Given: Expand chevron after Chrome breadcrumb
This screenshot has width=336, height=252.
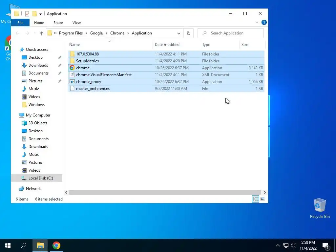Looking at the screenshot, I should pyautogui.click(x=128, y=33).
